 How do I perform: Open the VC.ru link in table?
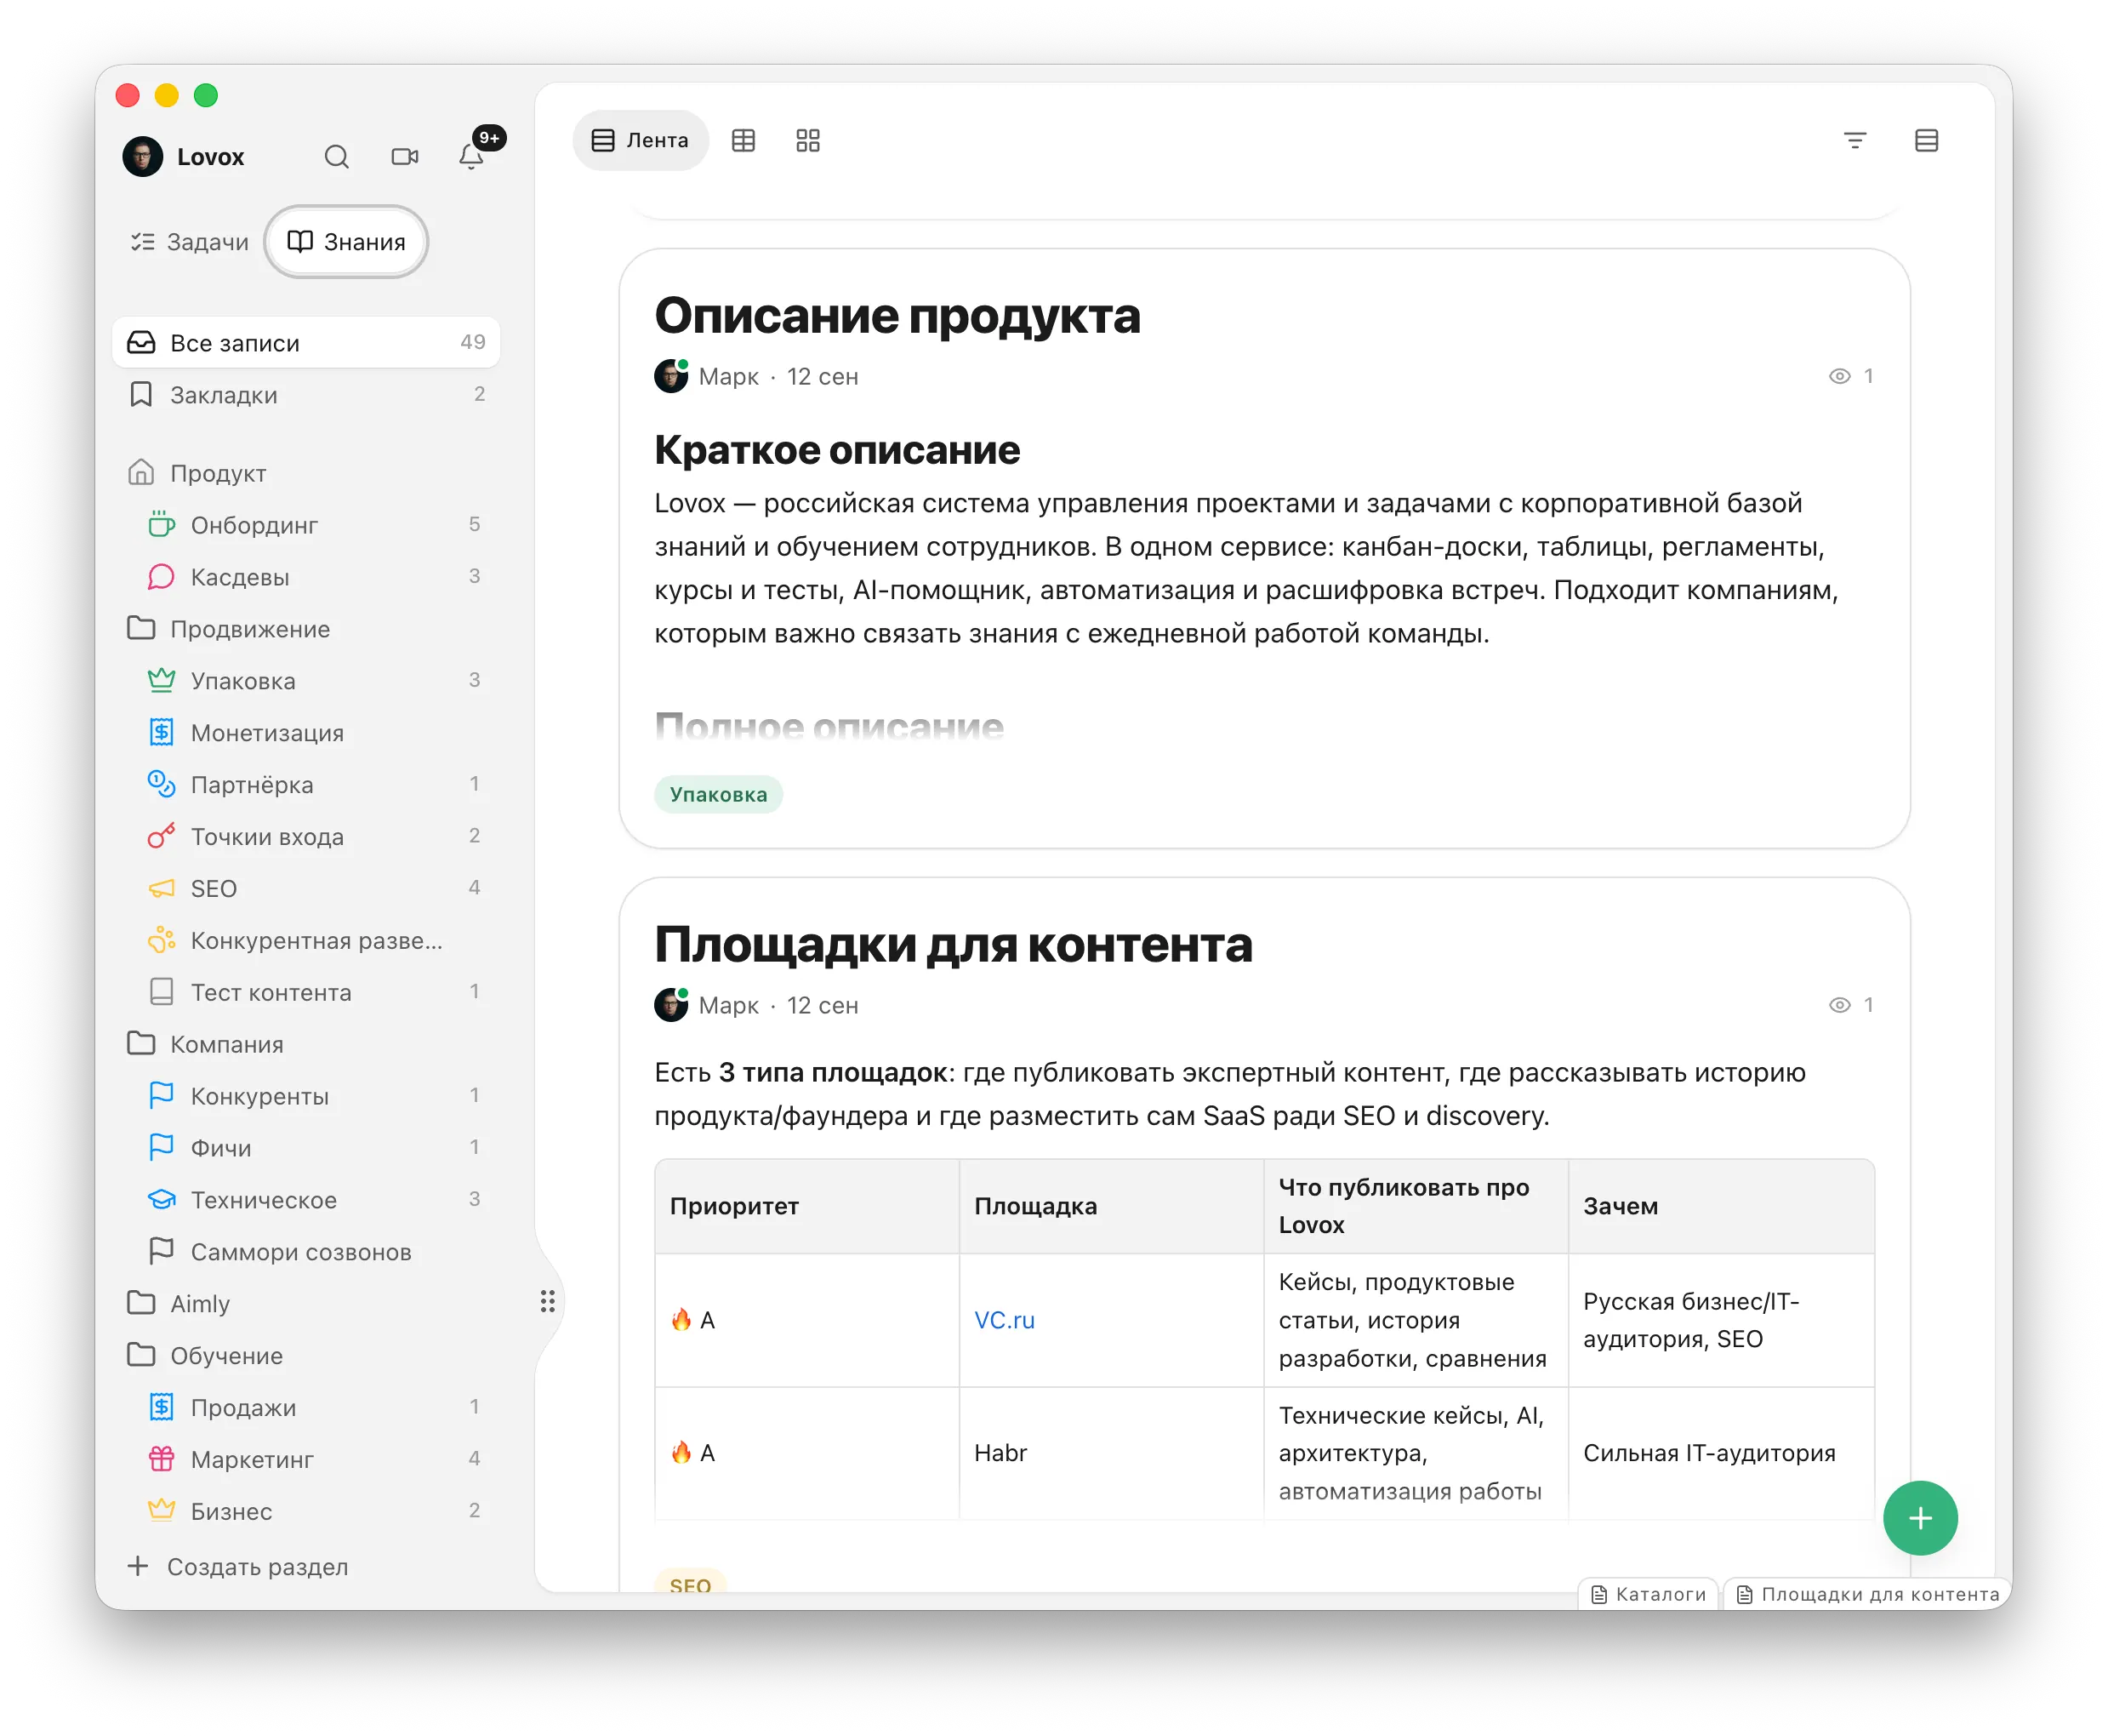[1004, 1320]
